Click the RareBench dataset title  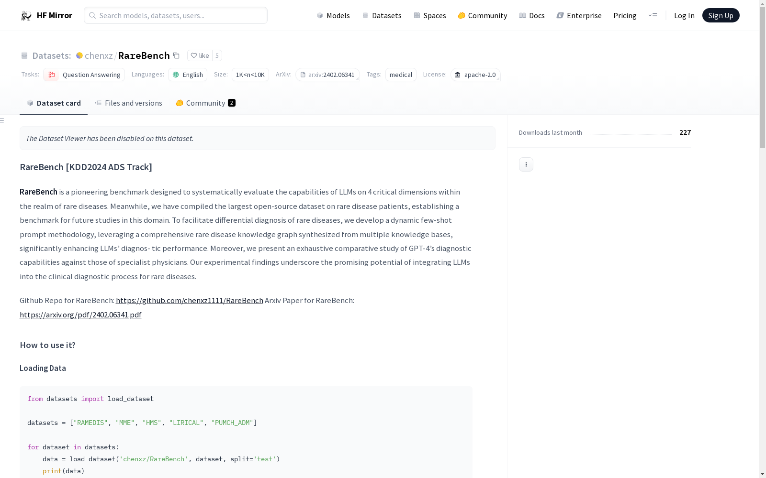click(x=144, y=55)
